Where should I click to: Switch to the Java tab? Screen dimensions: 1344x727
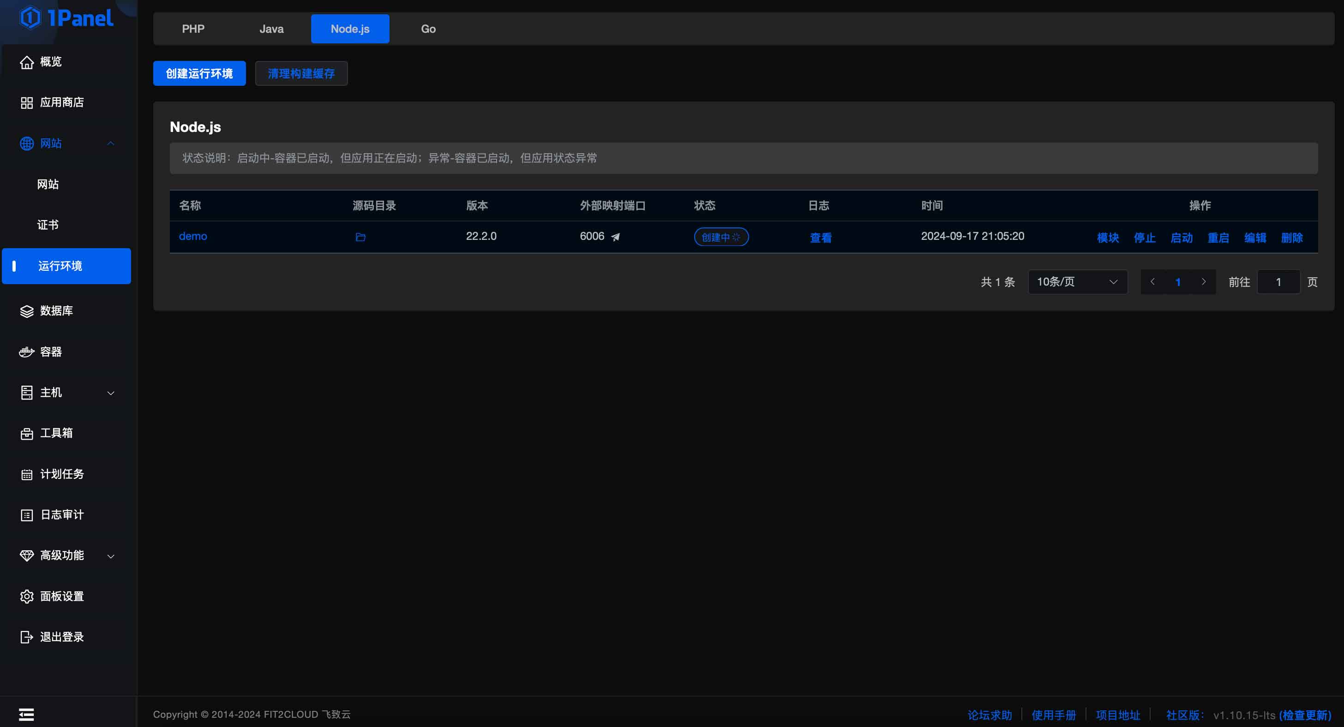271,29
